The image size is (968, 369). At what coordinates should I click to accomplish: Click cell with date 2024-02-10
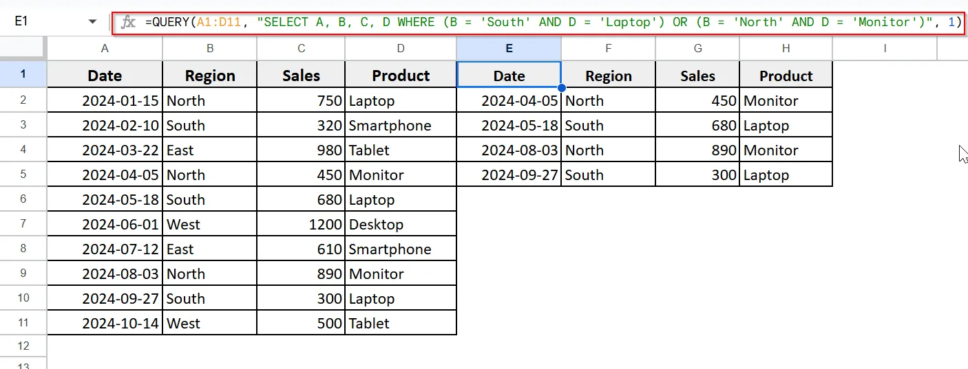click(x=105, y=125)
